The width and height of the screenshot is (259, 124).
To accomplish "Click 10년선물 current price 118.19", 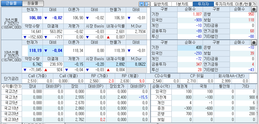I will point(36,51).
